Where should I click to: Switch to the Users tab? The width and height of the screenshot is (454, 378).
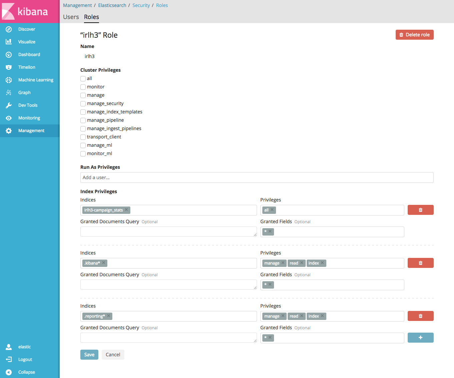click(71, 17)
